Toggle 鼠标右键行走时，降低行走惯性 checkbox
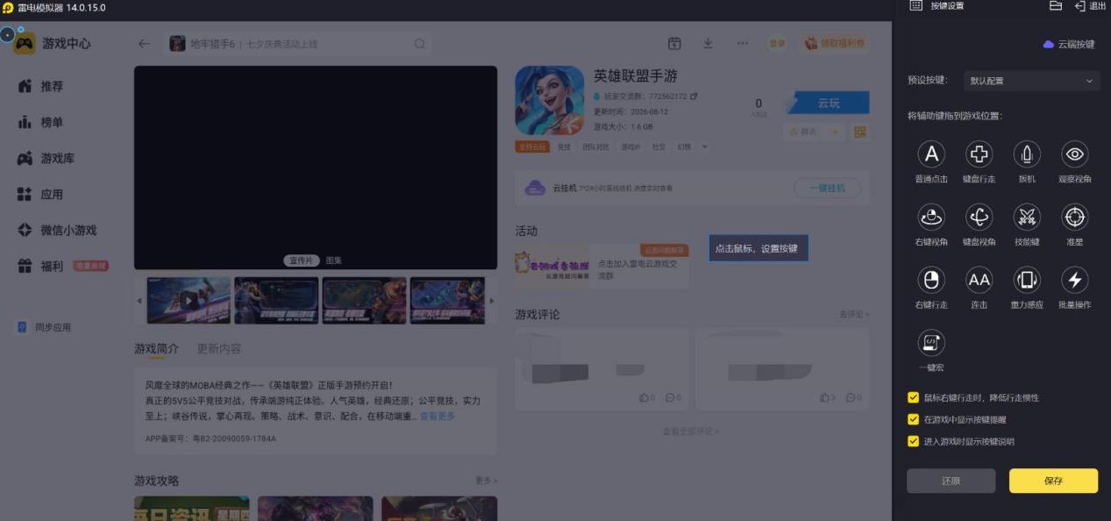 913,397
